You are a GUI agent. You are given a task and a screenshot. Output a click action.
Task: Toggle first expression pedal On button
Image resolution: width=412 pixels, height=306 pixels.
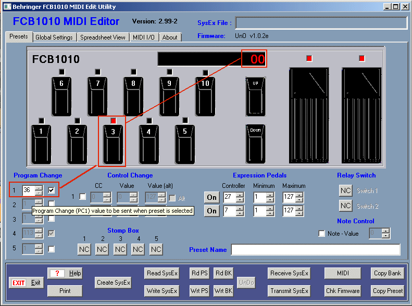click(x=212, y=197)
